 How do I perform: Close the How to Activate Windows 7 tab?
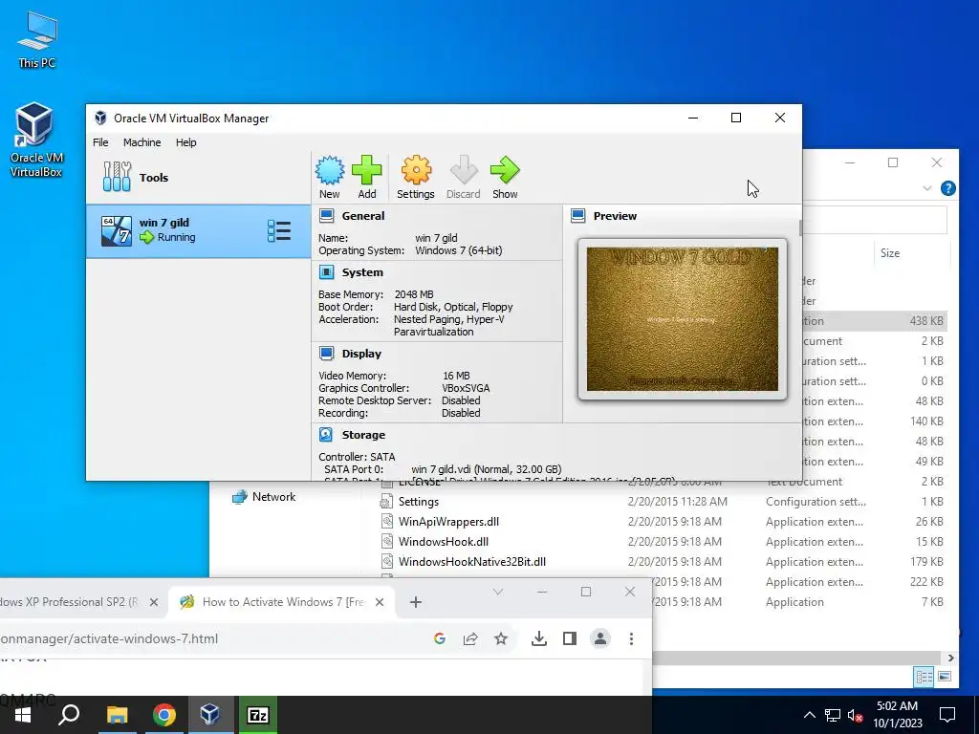[380, 602]
